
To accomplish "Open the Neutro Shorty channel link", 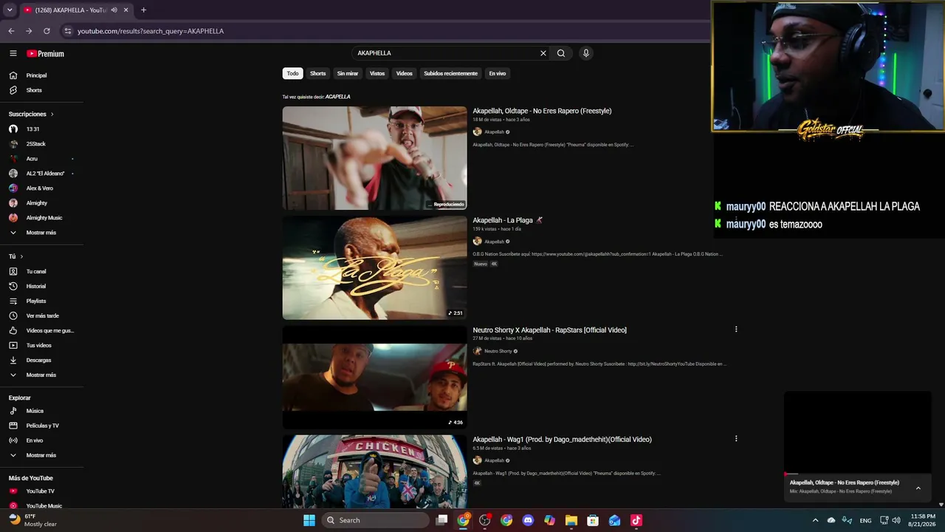I will point(498,351).
